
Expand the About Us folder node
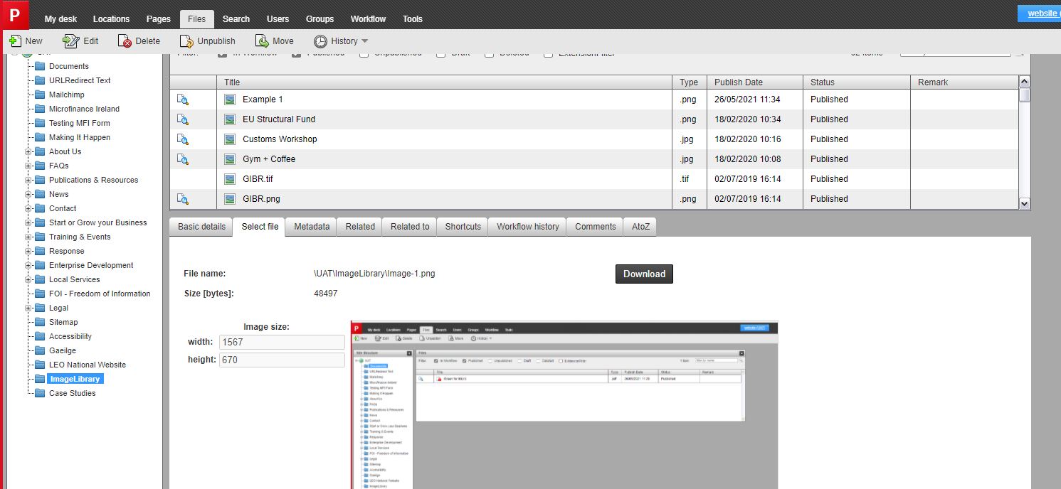click(28, 151)
